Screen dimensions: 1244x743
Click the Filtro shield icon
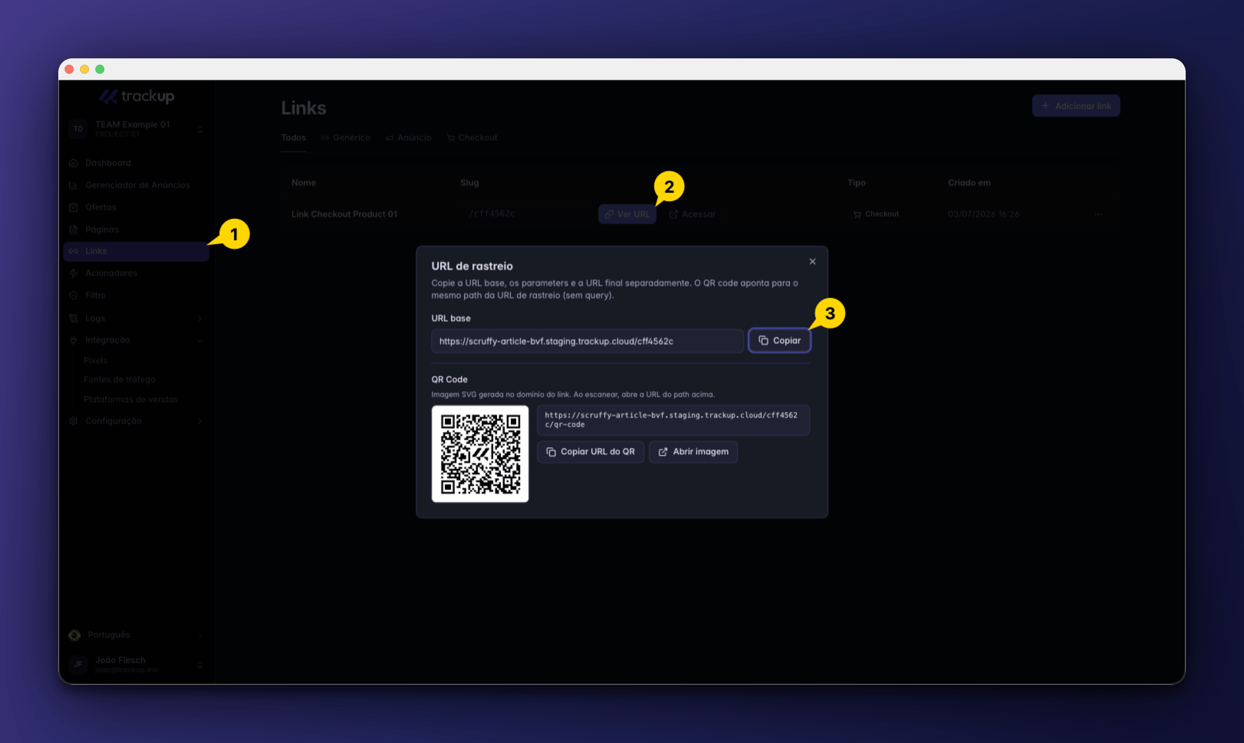coord(74,295)
